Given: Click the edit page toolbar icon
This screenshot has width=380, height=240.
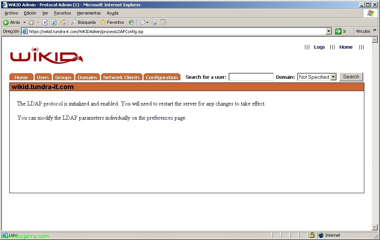Looking at the screenshot, I should (x=163, y=22).
